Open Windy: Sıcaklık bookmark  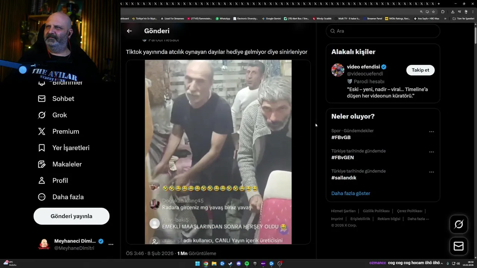(322, 18)
